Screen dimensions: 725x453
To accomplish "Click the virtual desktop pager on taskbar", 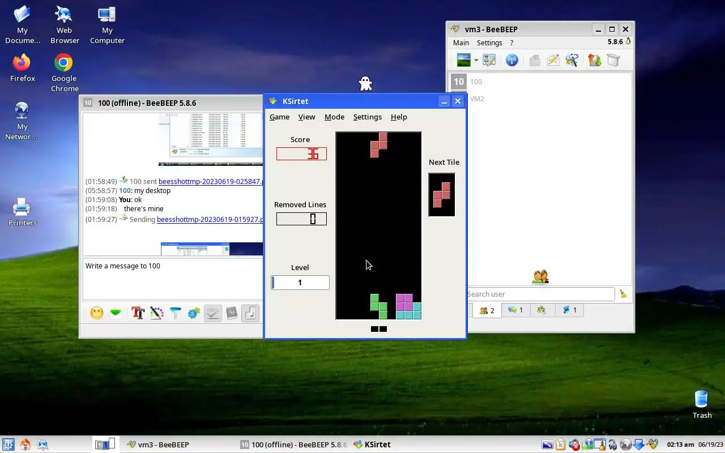I will (105, 445).
